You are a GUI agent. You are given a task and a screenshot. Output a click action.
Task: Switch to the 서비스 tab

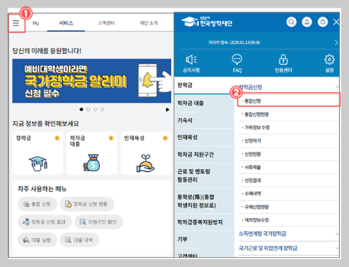point(66,23)
